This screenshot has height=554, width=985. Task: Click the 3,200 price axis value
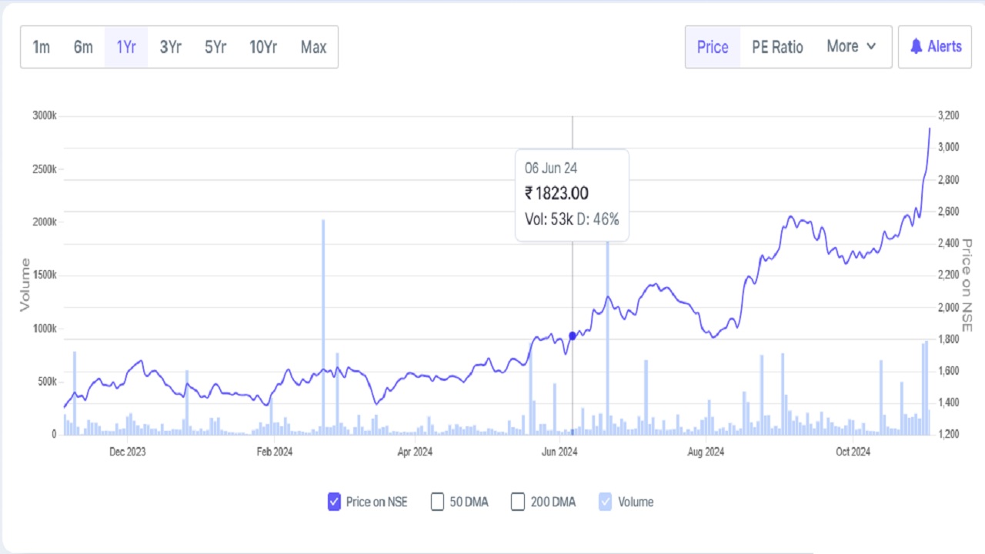[x=948, y=115]
